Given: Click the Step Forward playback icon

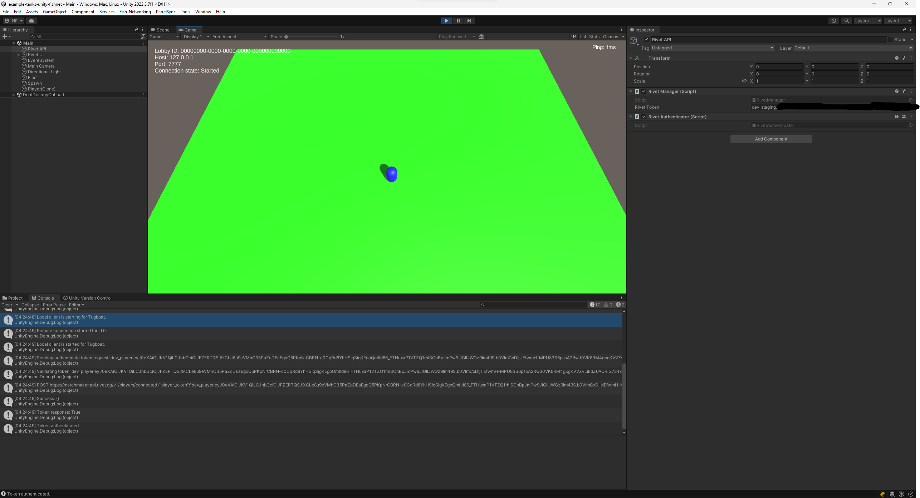Looking at the screenshot, I should click(x=469, y=20).
